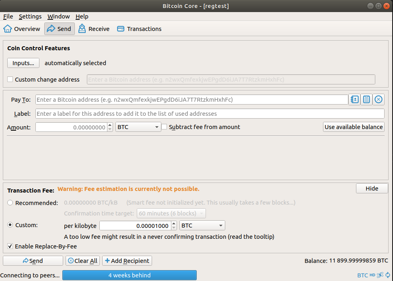The width and height of the screenshot is (393, 281).
Task: Click the Balance 11 899.99999859 BTC text
Action: click(x=346, y=261)
